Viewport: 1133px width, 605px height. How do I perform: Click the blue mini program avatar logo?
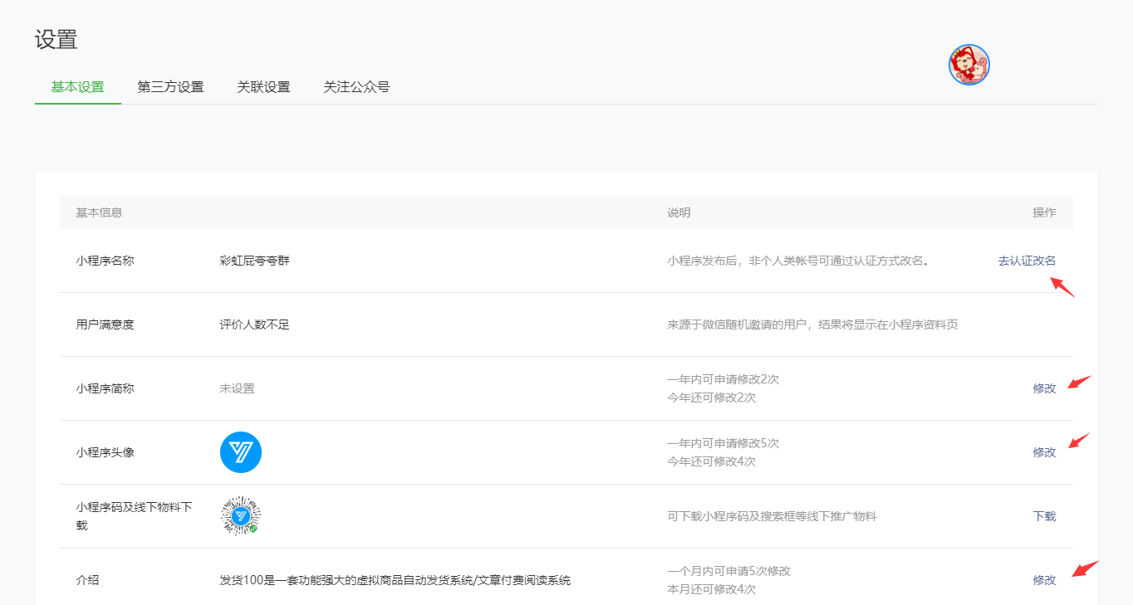tap(241, 452)
